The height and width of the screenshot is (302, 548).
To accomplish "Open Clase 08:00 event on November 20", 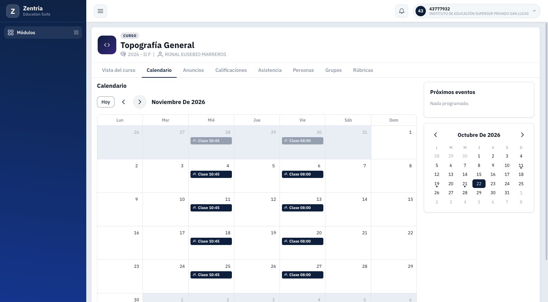I will pyautogui.click(x=303, y=241).
